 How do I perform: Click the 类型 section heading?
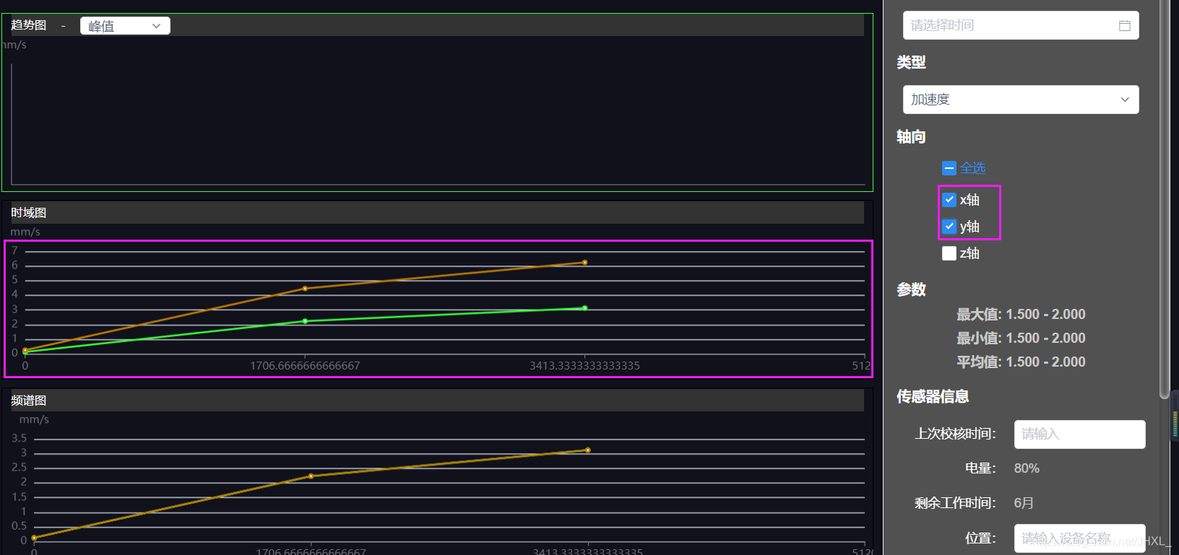pos(911,63)
